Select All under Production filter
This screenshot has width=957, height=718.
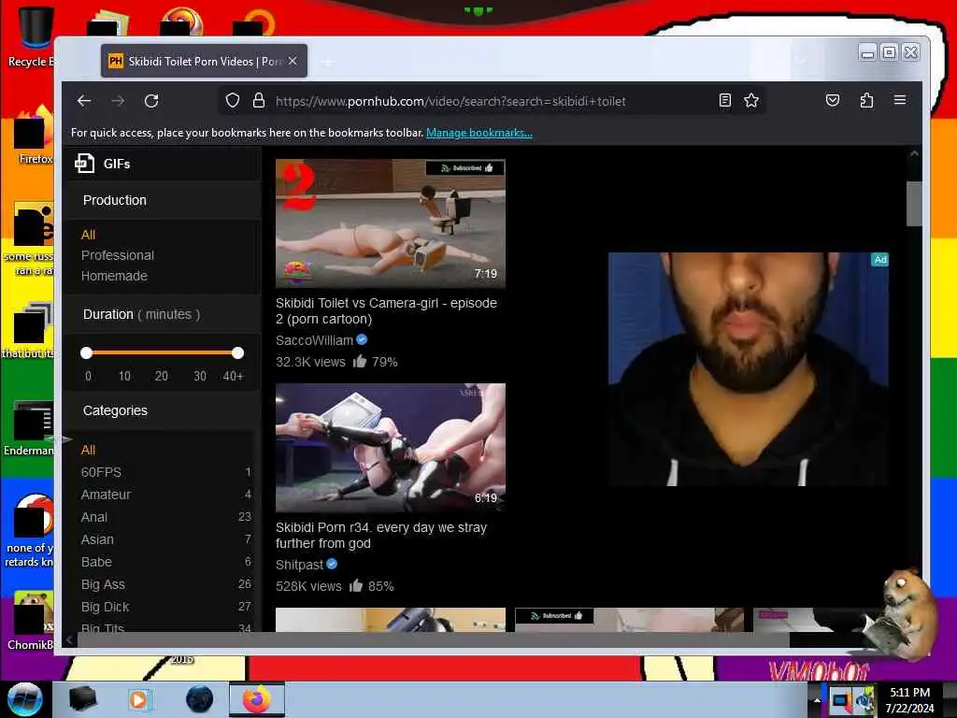click(x=88, y=235)
